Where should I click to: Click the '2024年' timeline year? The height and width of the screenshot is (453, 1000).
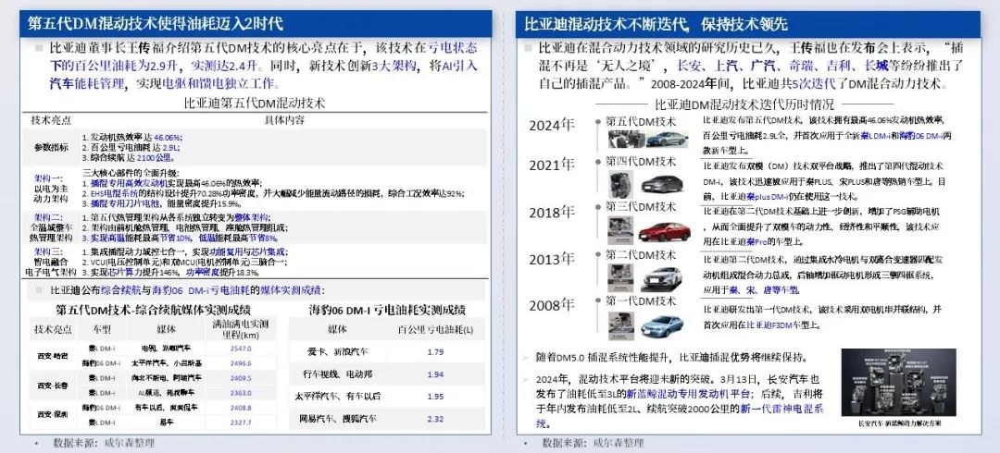pyautogui.click(x=552, y=126)
